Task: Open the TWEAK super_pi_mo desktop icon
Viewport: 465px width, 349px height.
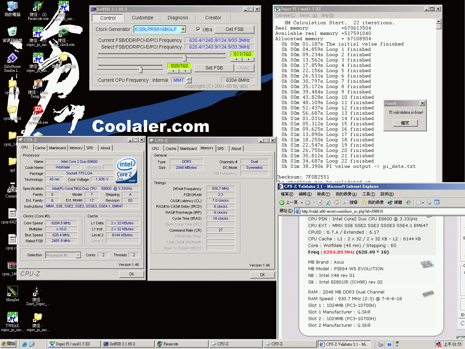Action: coord(12,321)
